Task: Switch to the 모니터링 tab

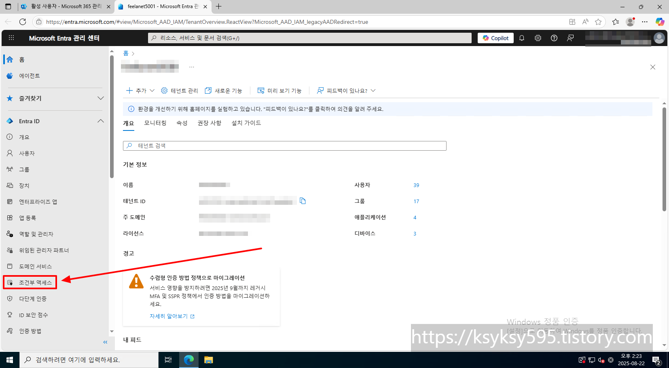Action: click(155, 123)
